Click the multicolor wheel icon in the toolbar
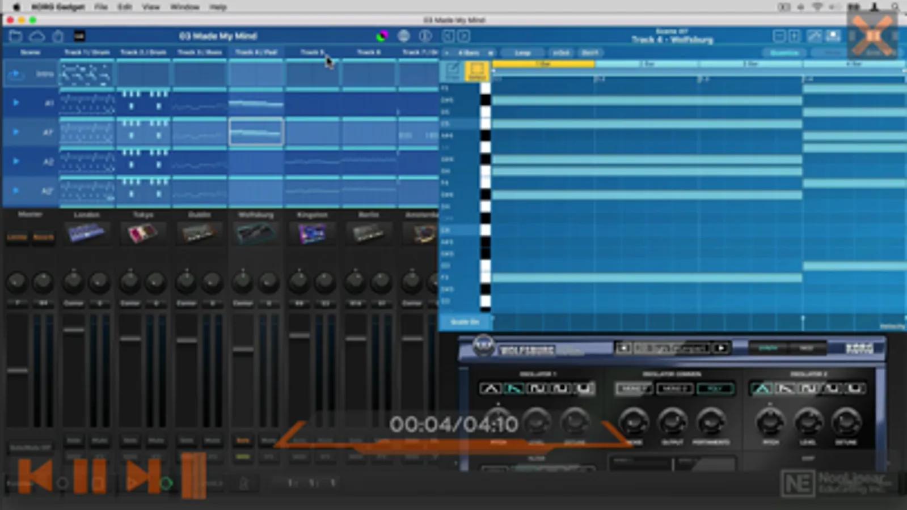Image resolution: width=907 pixels, height=510 pixels. (382, 36)
